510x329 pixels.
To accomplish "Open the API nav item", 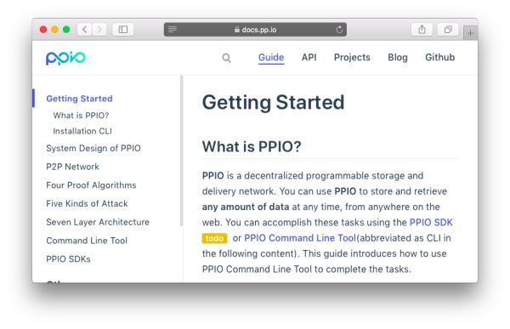I will point(309,57).
